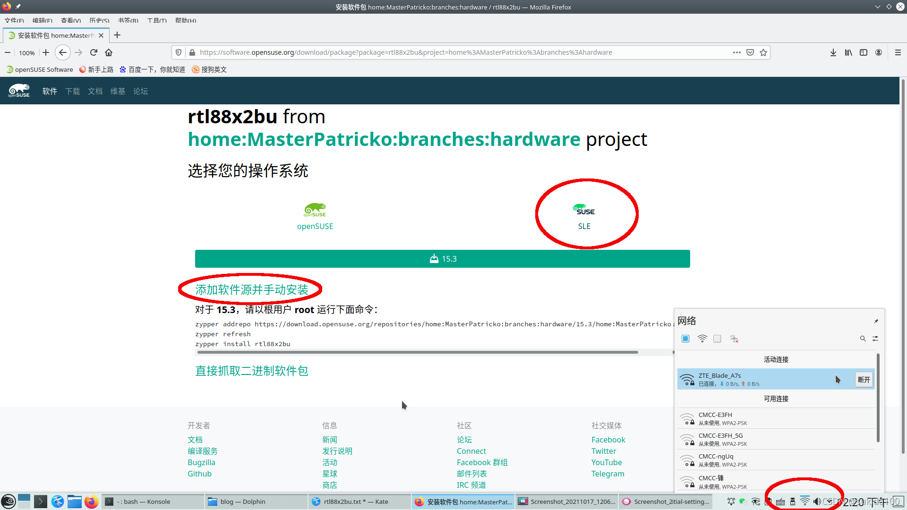Open 下载 in the site navigation
The width and height of the screenshot is (907, 510).
(x=73, y=91)
